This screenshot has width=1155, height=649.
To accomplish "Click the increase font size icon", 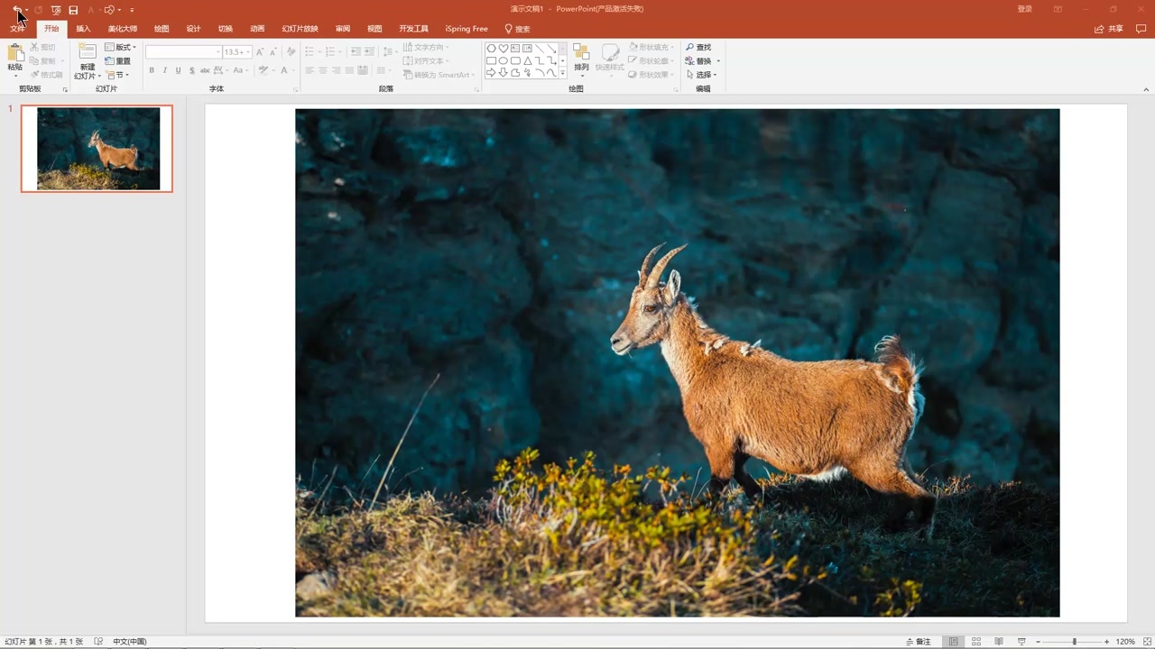I will tap(260, 52).
